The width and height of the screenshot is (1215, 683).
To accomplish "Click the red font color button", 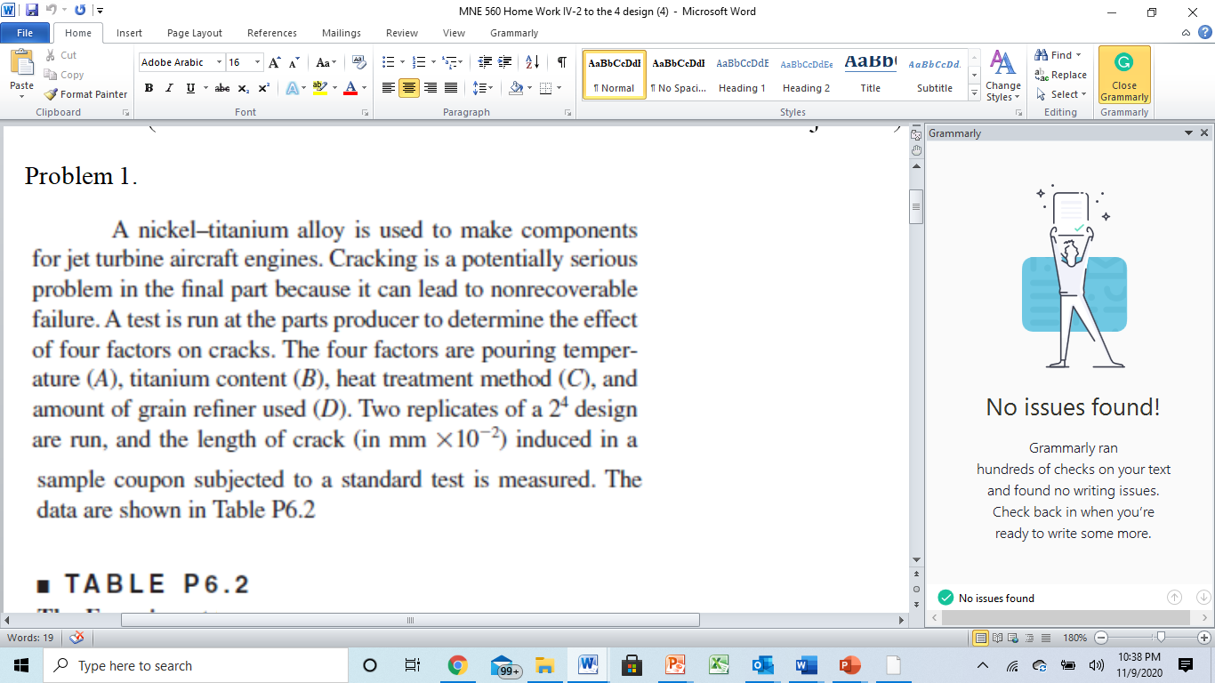I will pos(350,88).
